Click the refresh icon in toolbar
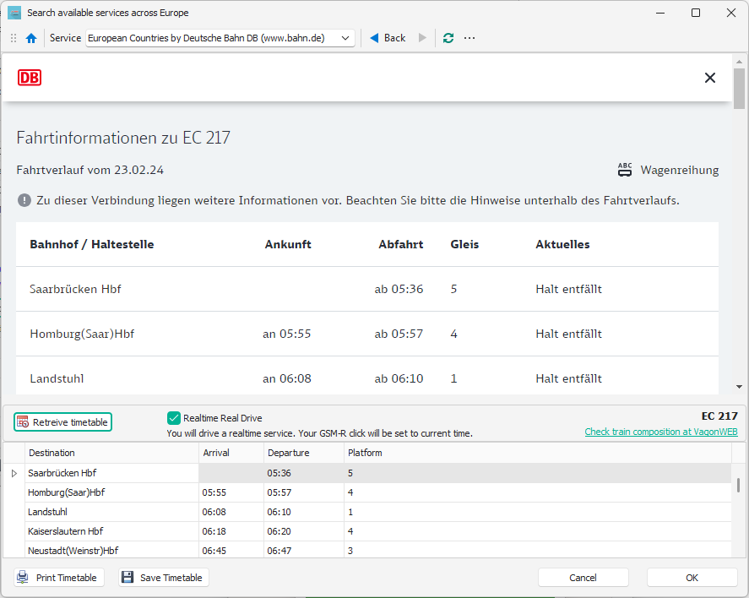This screenshot has width=749, height=598. click(448, 38)
